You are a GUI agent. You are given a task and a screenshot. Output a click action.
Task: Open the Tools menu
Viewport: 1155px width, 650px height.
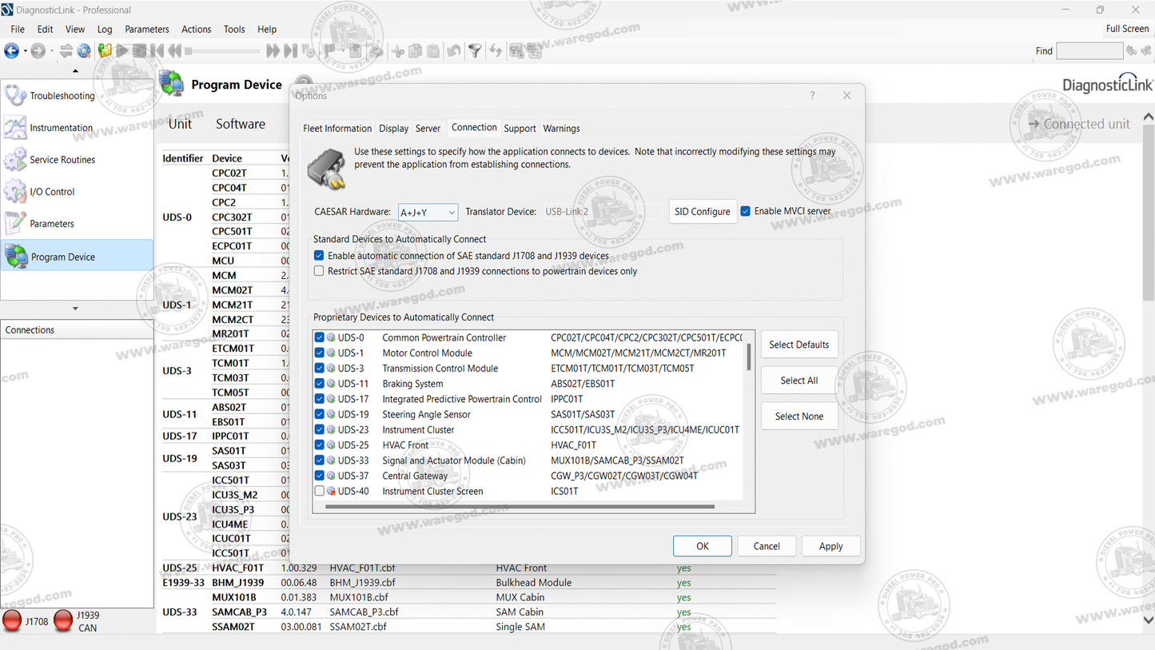pyautogui.click(x=234, y=30)
